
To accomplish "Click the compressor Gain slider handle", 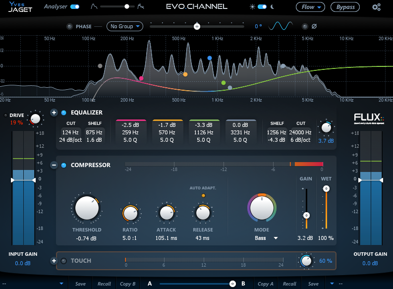I will point(306,216).
